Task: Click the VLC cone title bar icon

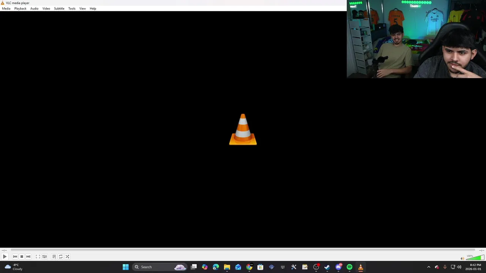Action: coord(3,3)
